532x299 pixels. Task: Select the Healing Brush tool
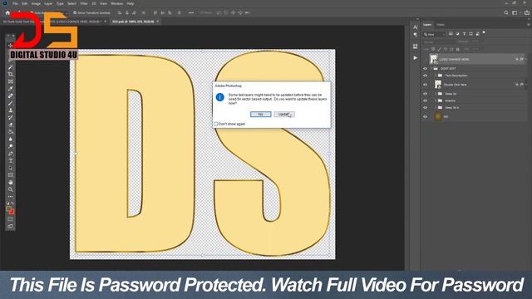(x=11, y=96)
